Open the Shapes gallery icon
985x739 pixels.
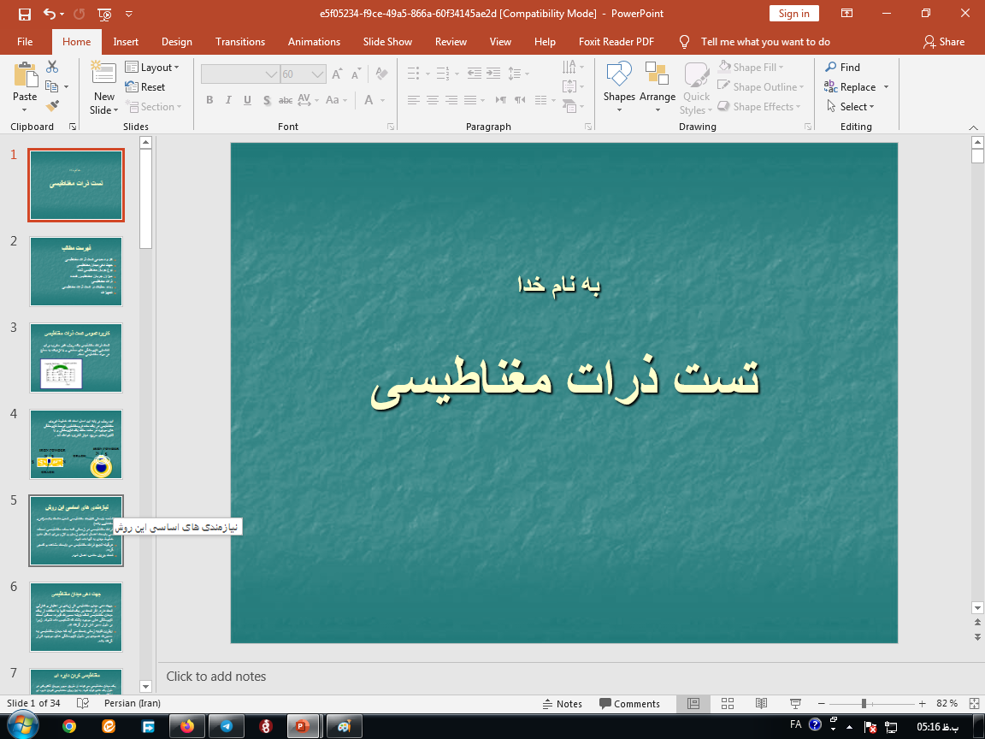point(619,86)
